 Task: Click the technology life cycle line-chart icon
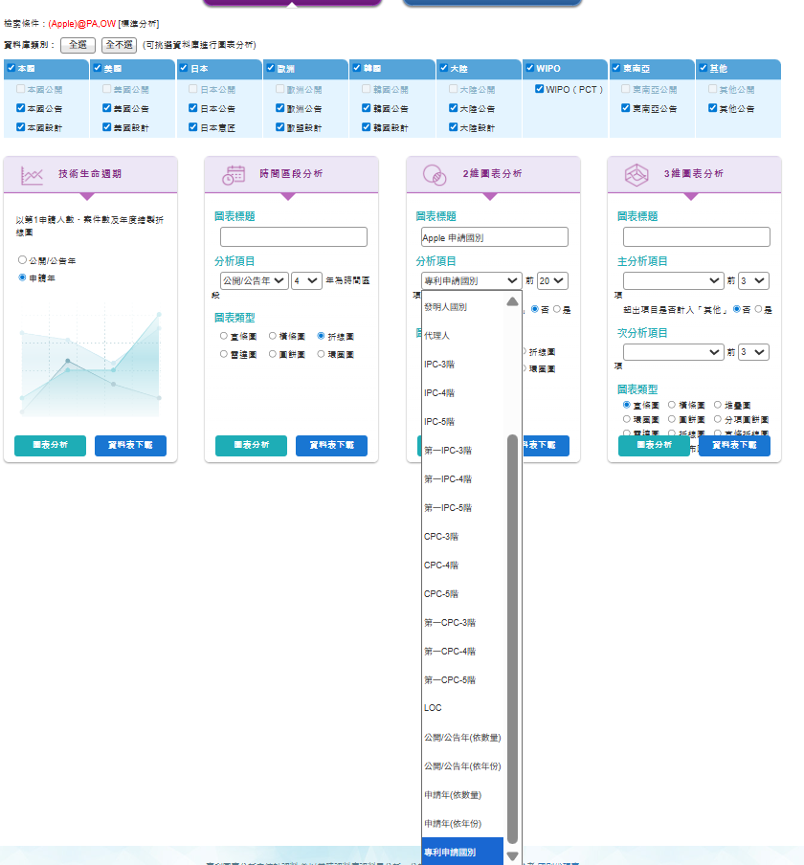pos(32,175)
